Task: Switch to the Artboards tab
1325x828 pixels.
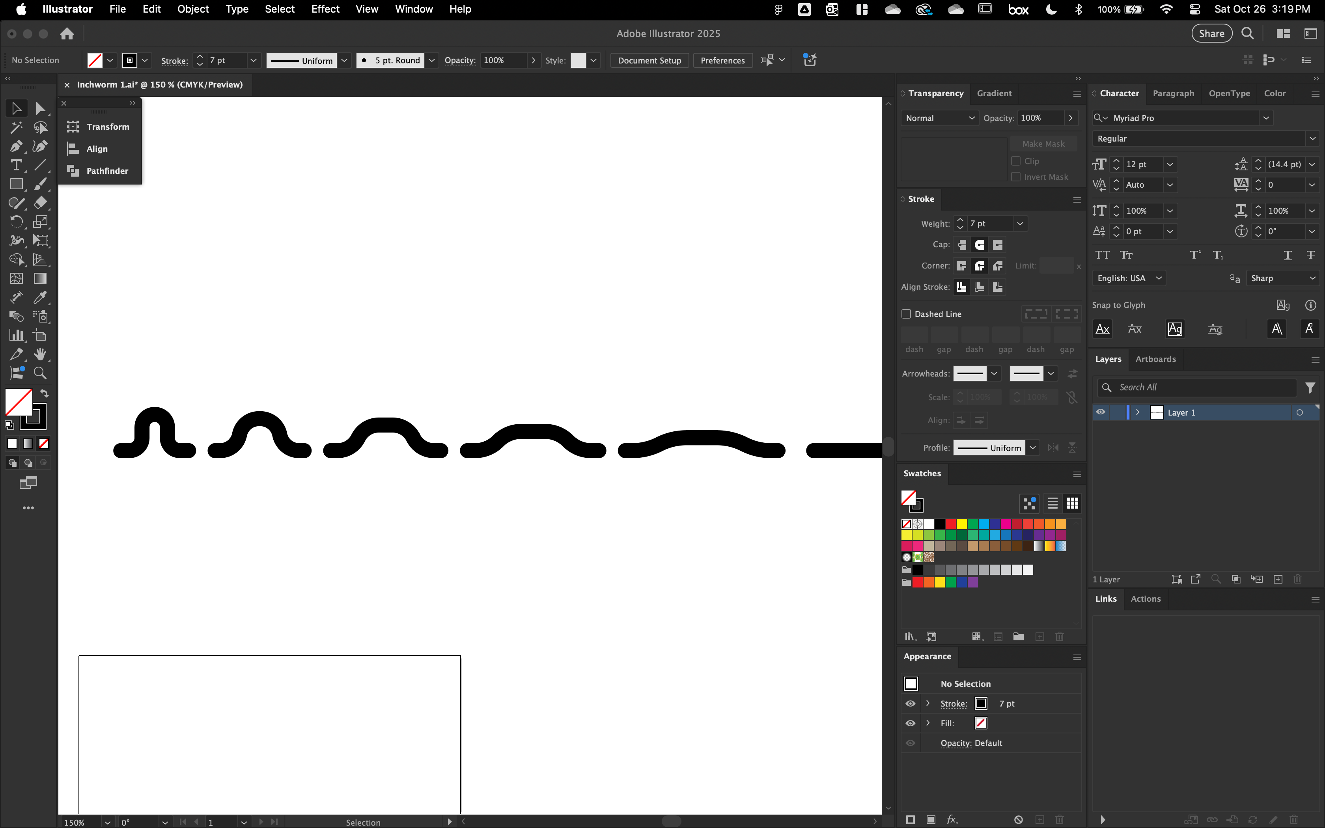Action: (1155, 359)
